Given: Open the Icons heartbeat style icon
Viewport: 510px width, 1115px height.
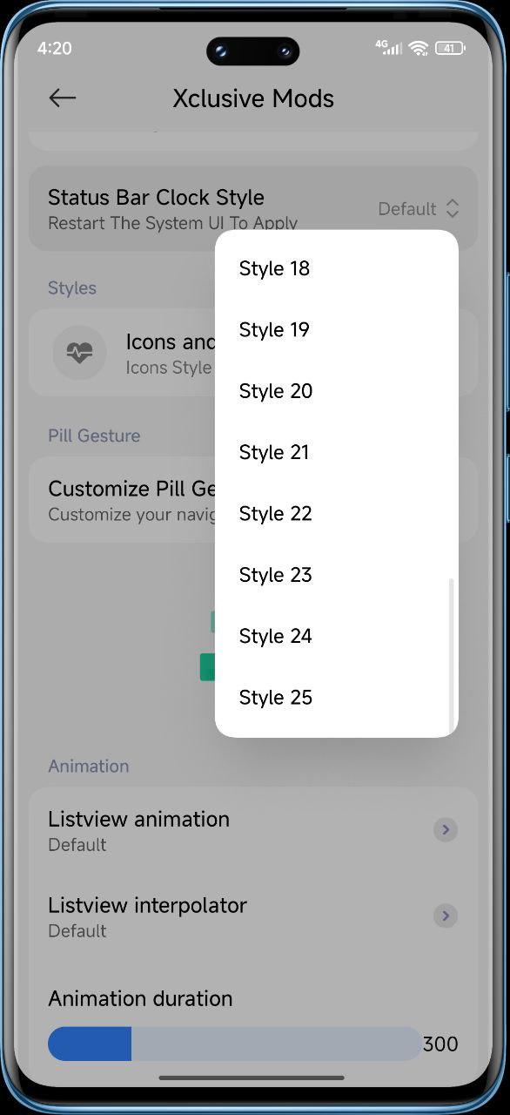Looking at the screenshot, I should click(x=79, y=353).
